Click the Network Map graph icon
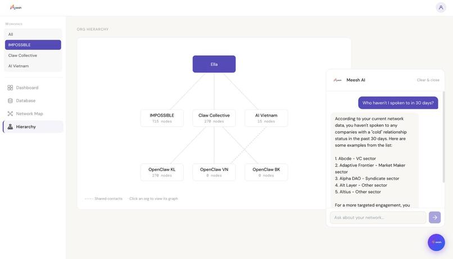This screenshot has height=259, width=453. point(10,113)
